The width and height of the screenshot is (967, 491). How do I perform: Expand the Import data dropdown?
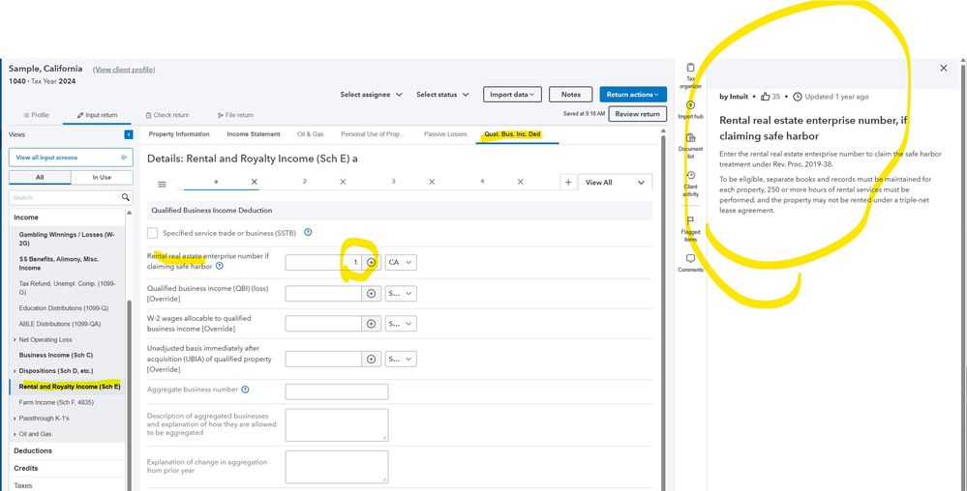tap(511, 95)
